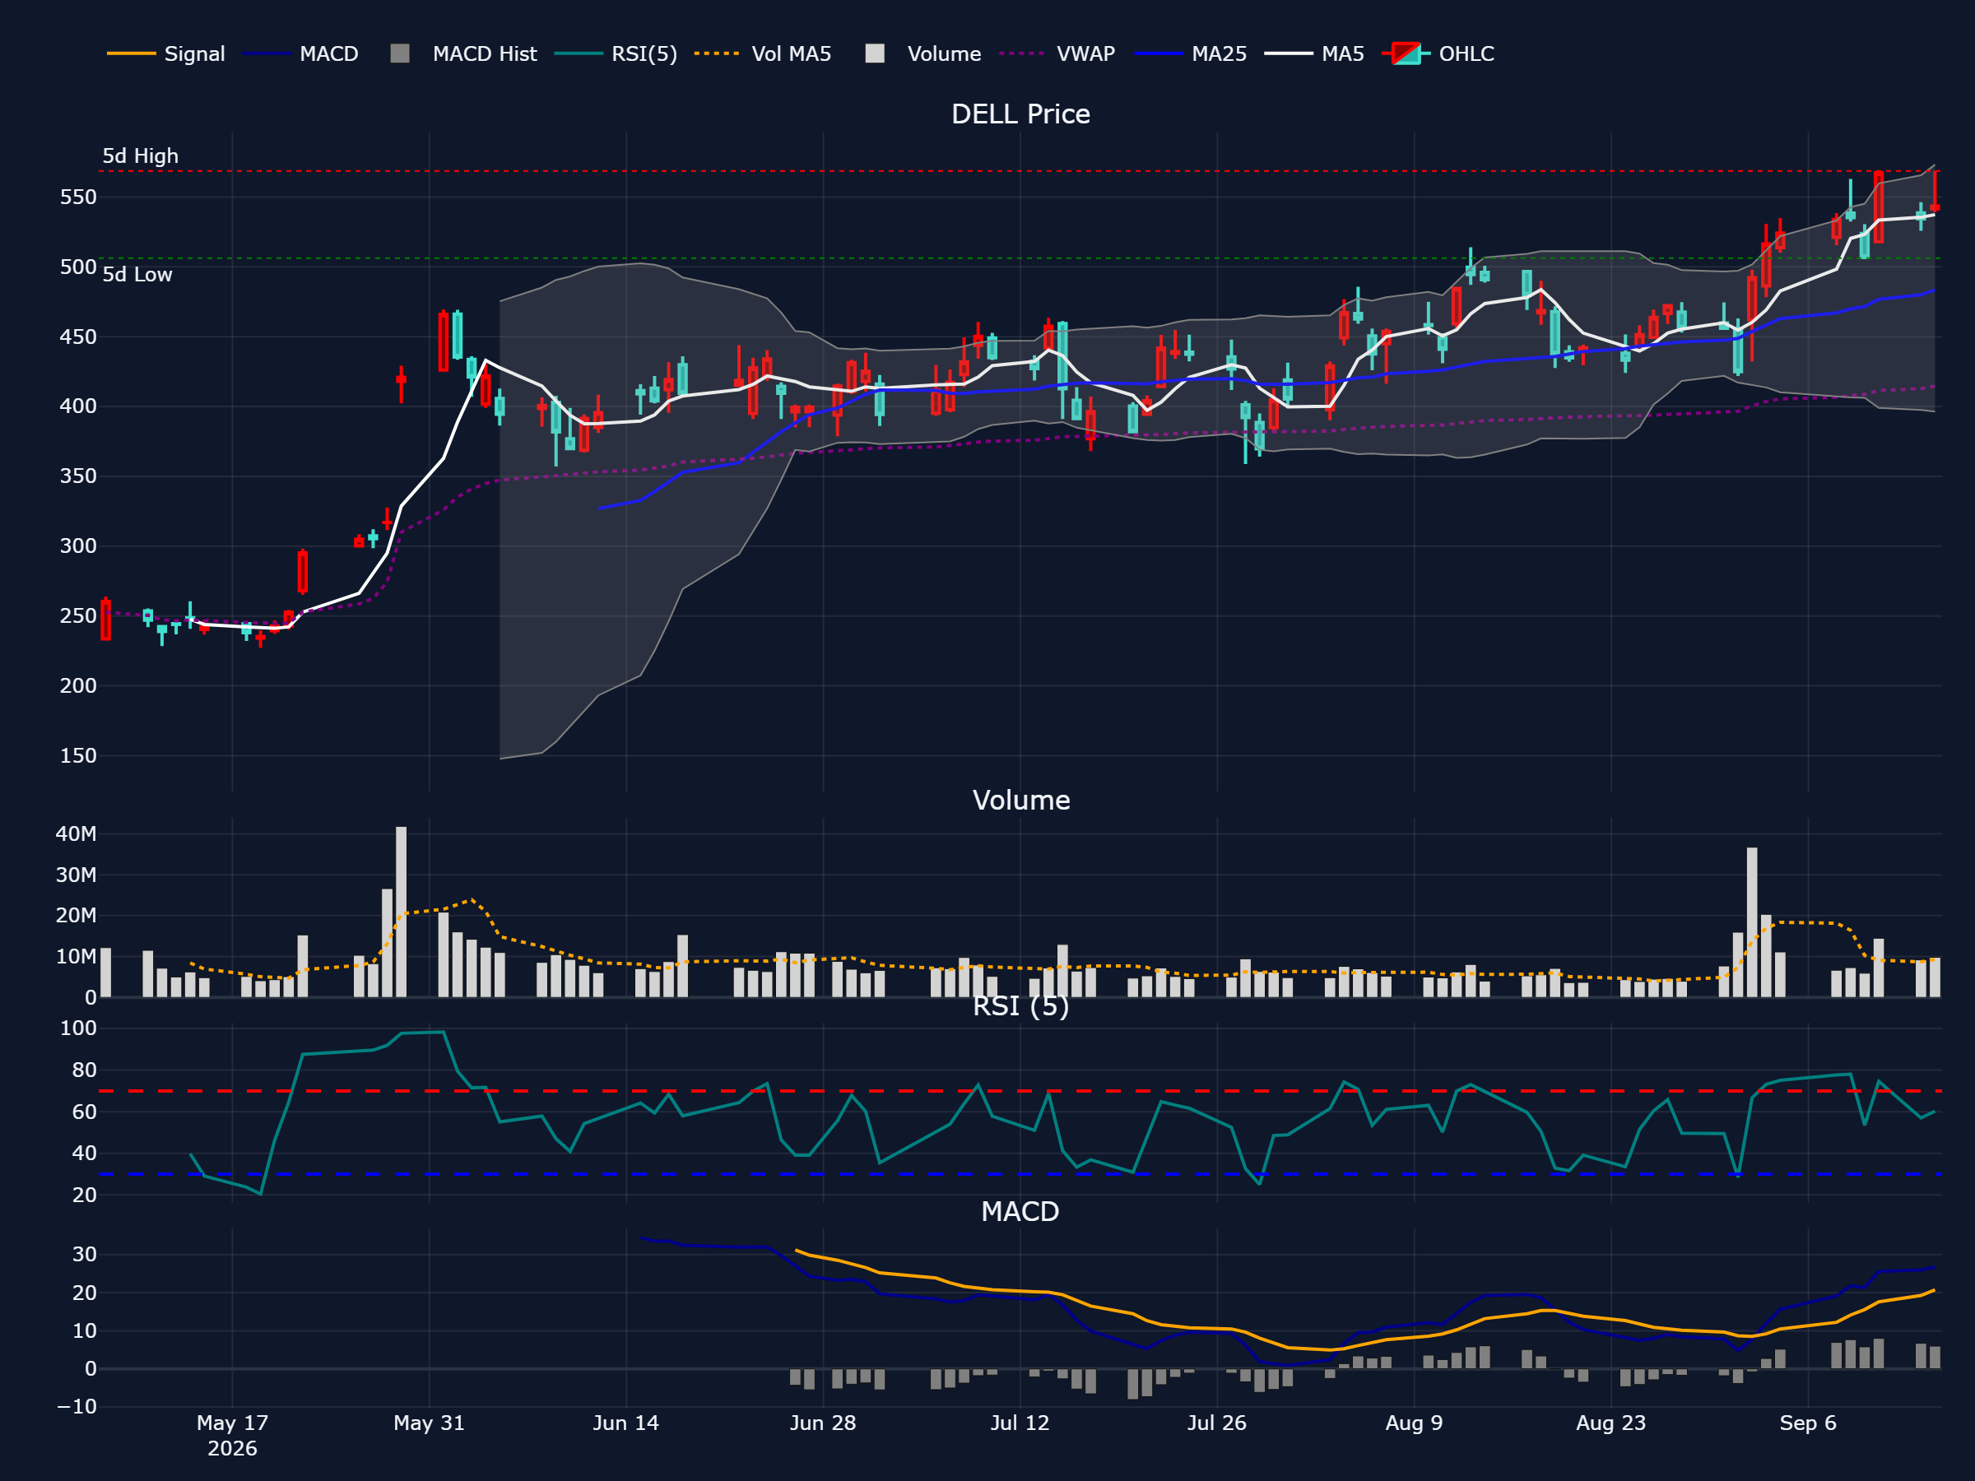Image resolution: width=1975 pixels, height=1481 pixels.
Task: Click the Volume subplot title
Action: pyautogui.click(x=1020, y=800)
